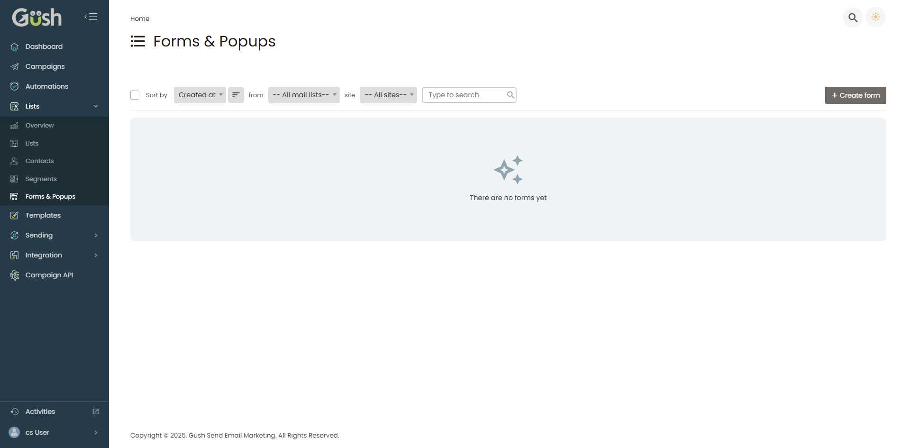910x448 pixels.
Task: Click the Sending refresh icon
Action: point(15,235)
